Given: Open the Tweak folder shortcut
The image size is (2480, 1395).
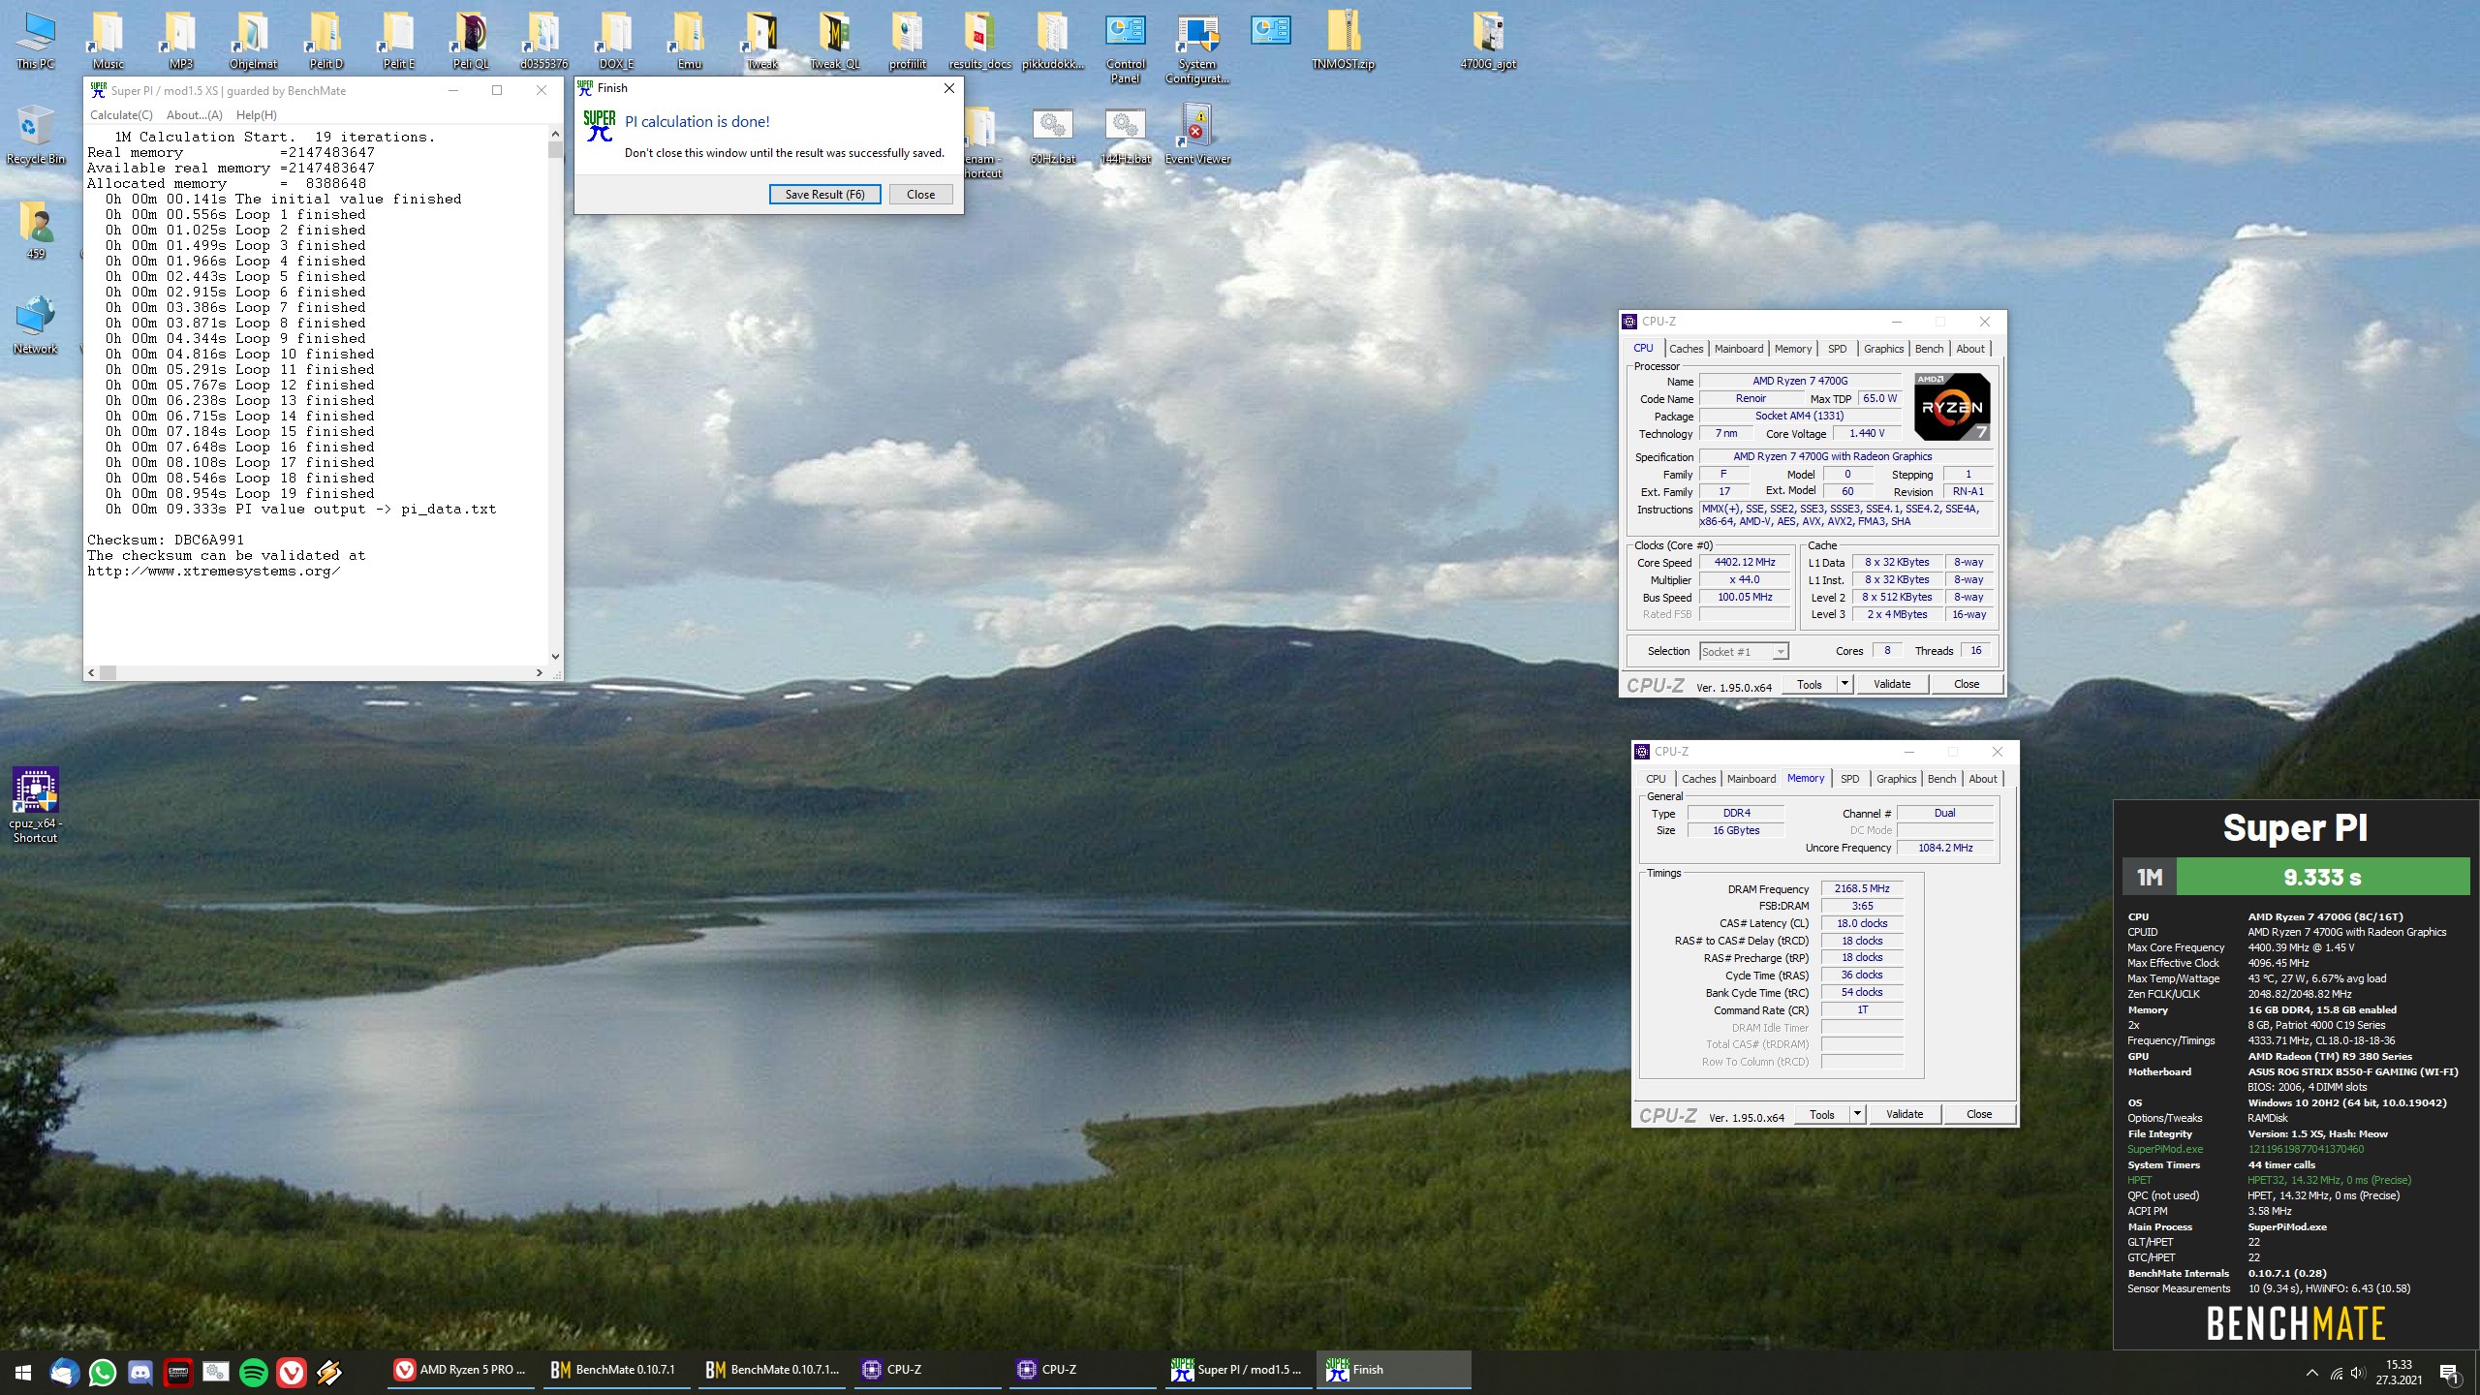Looking at the screenshot, I should [x=762, y=41].
